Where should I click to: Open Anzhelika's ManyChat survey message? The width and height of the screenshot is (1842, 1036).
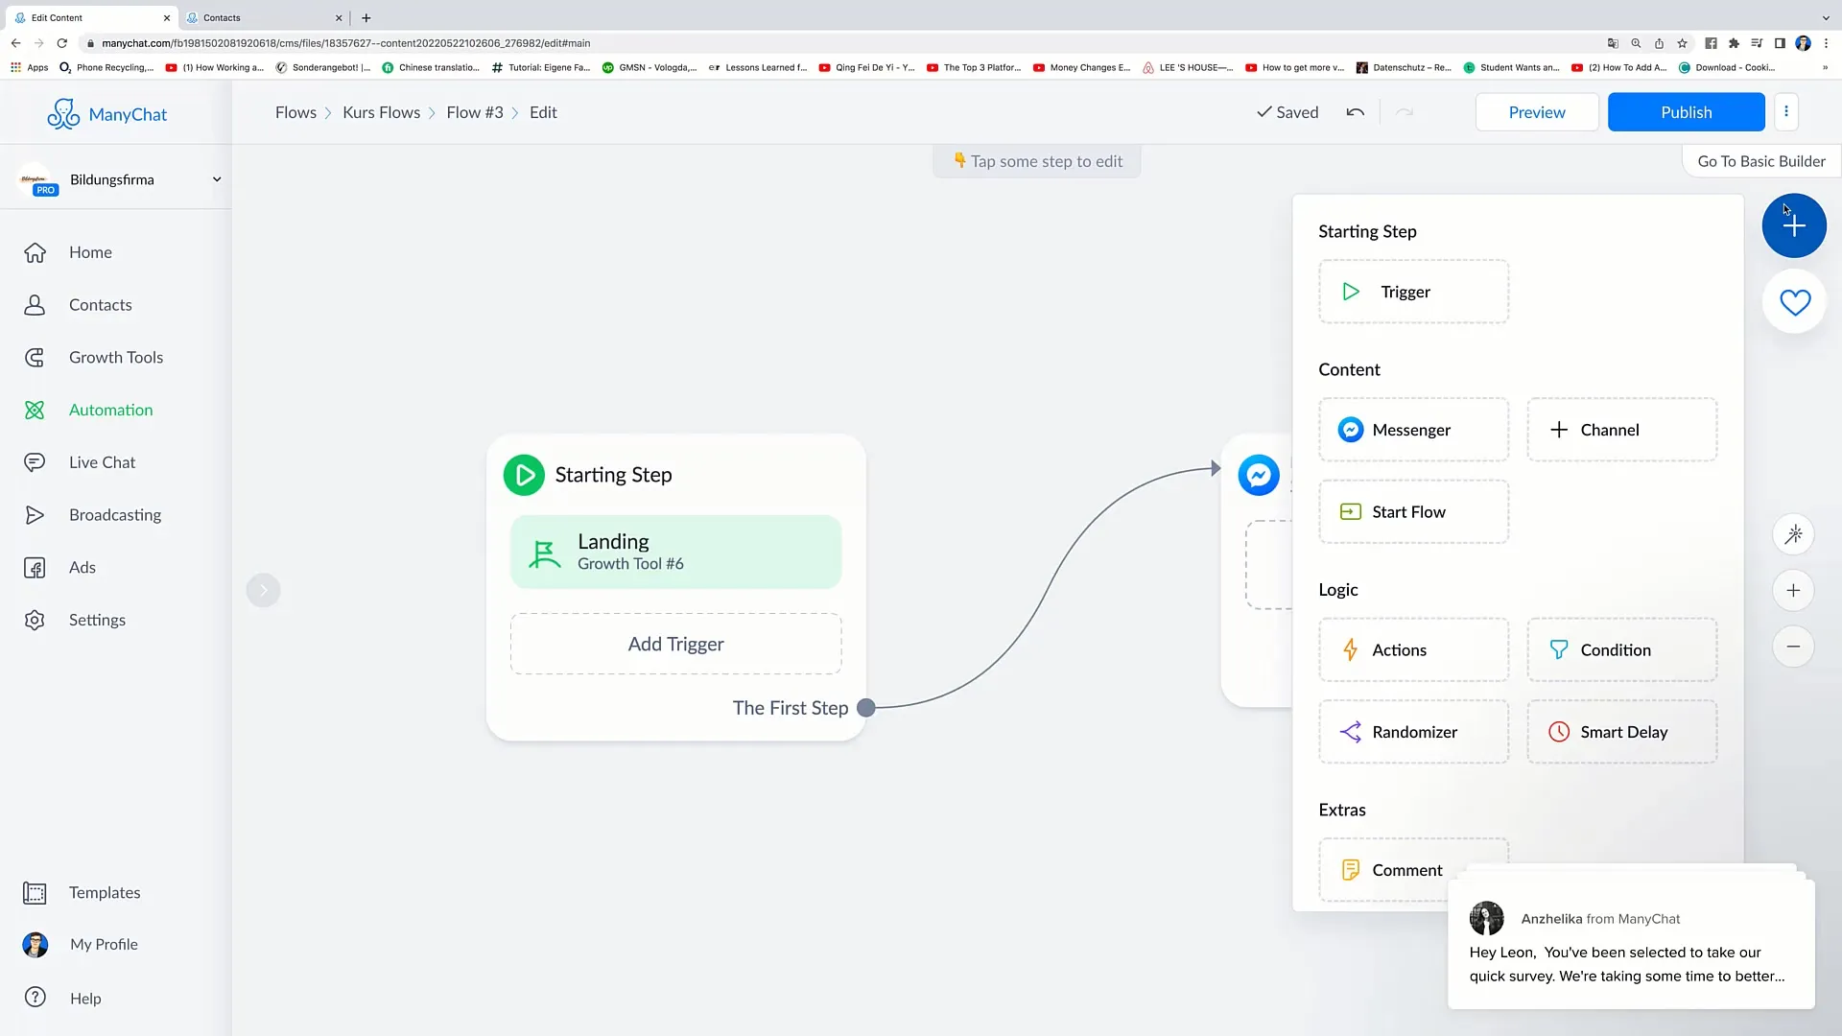tap(1630, 945)
